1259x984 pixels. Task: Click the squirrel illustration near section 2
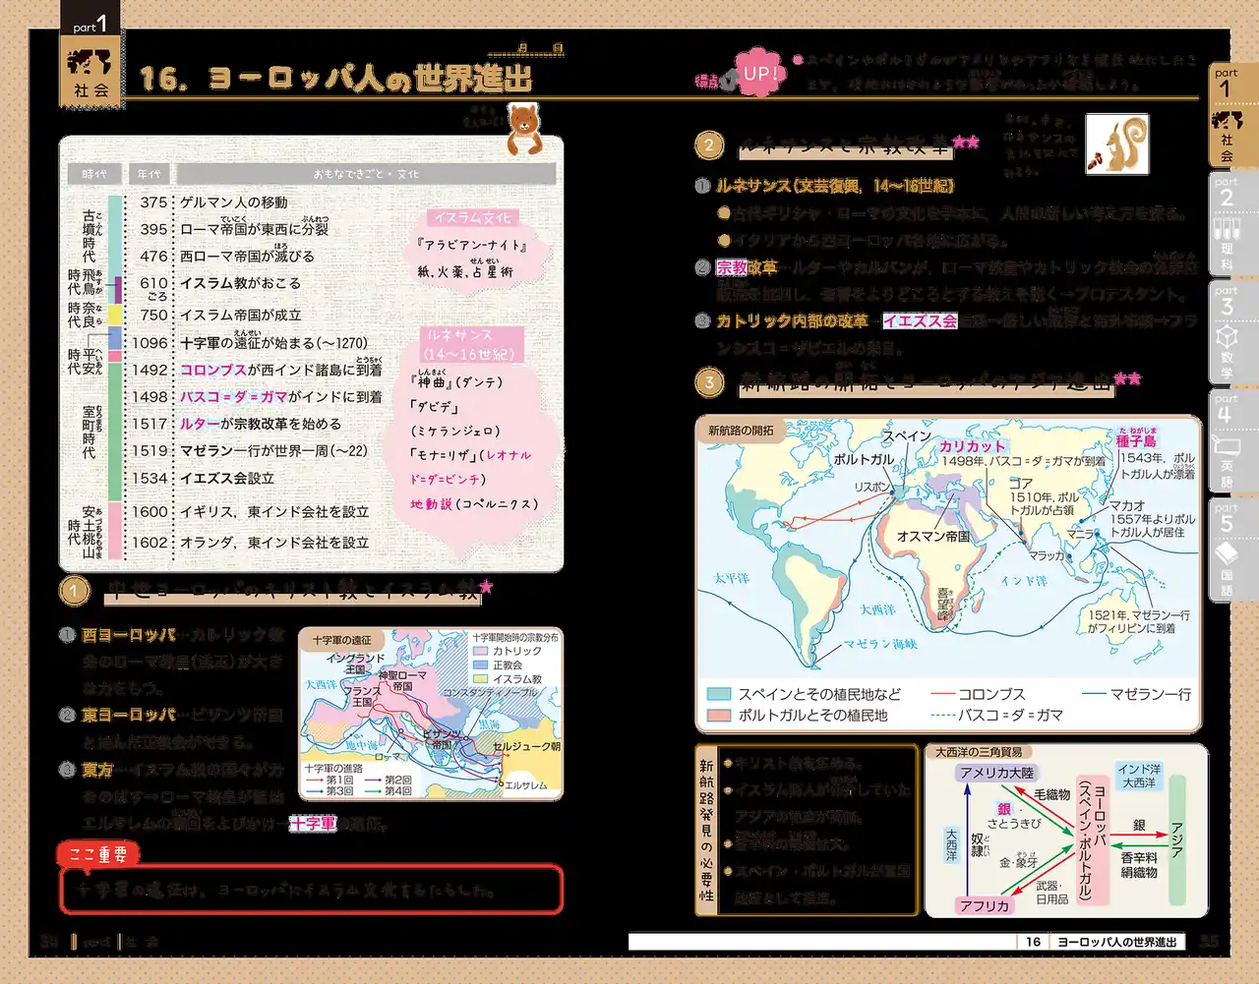1117,144
